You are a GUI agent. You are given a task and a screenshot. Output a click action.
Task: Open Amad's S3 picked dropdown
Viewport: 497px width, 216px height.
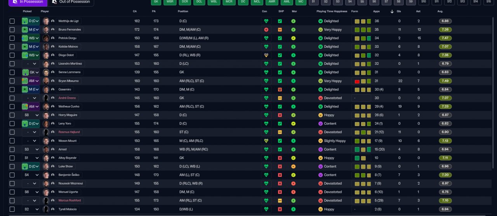pos(31,149)
